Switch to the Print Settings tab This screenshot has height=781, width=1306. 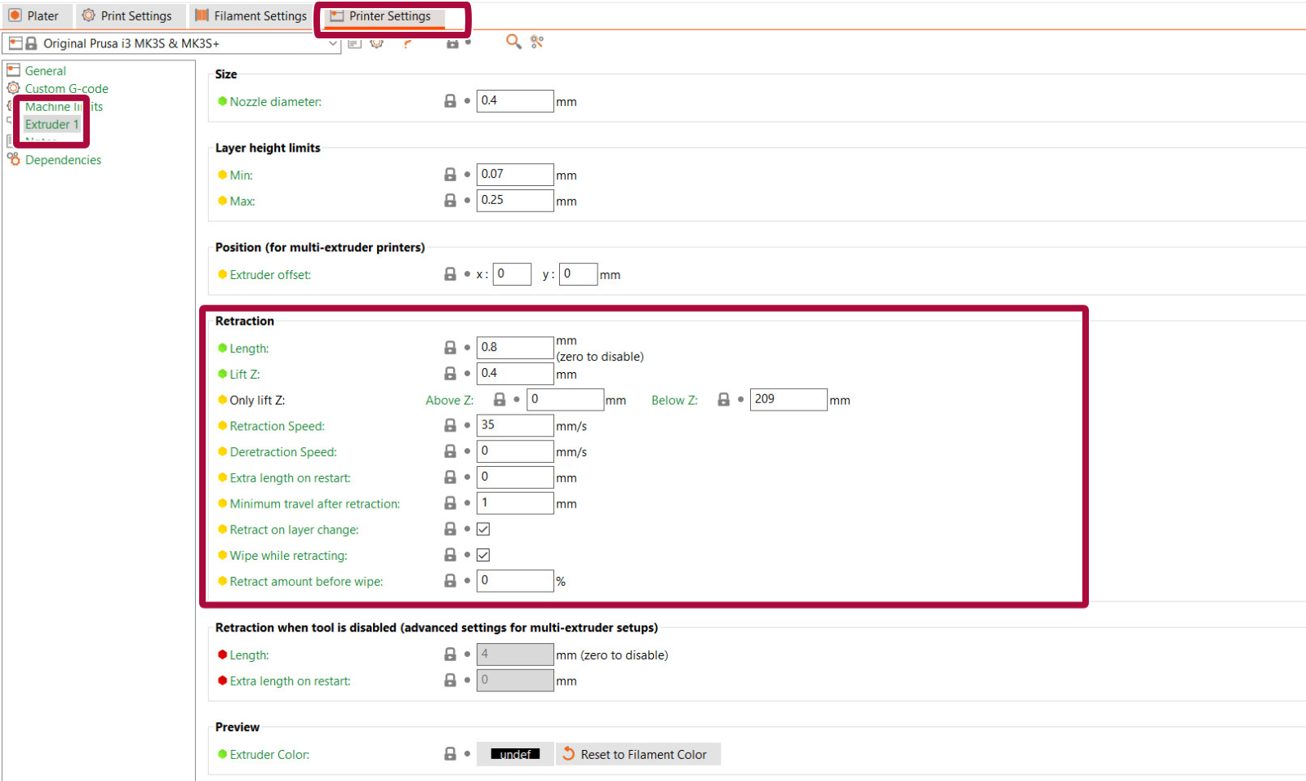coord(127,16)
